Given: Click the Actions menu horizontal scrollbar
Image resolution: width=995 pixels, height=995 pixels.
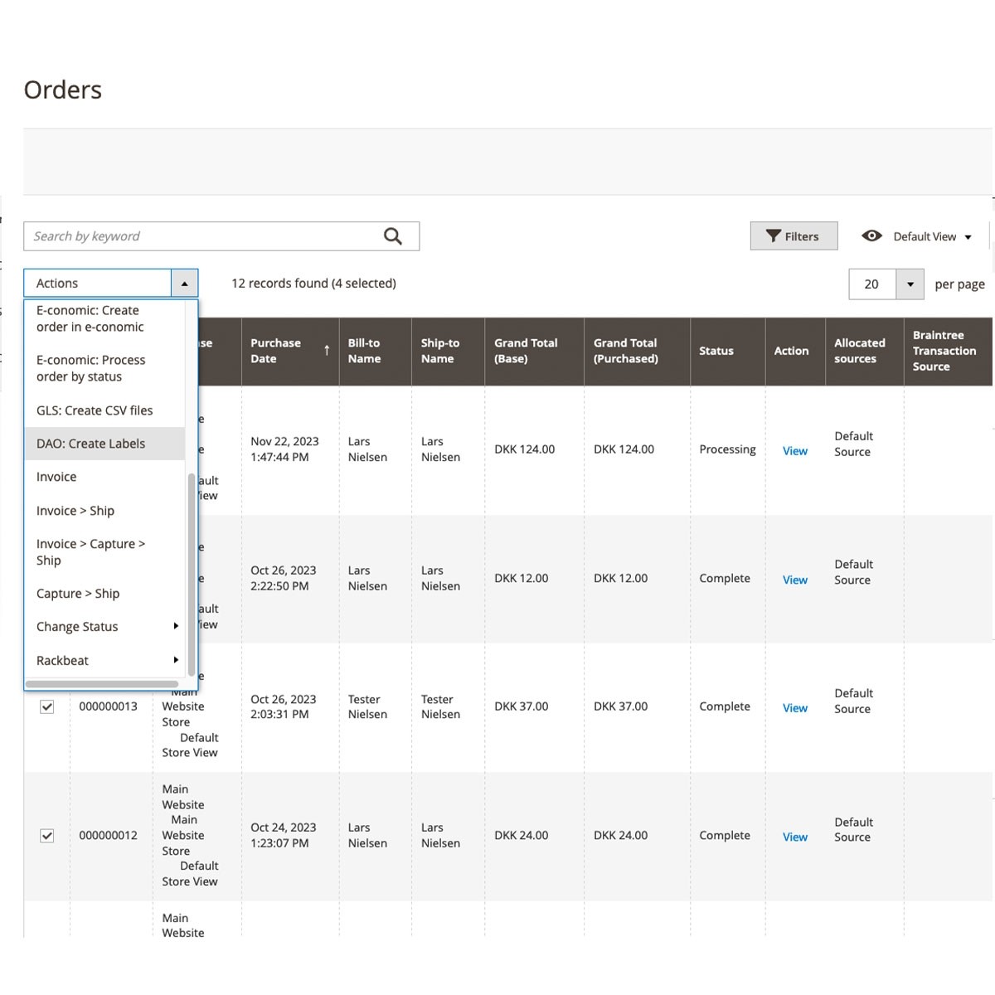Looking at the screenshot, I should click(101, 685).
